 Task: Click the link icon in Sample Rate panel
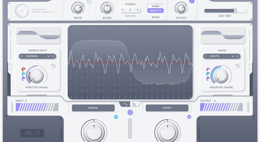[53, 65]
